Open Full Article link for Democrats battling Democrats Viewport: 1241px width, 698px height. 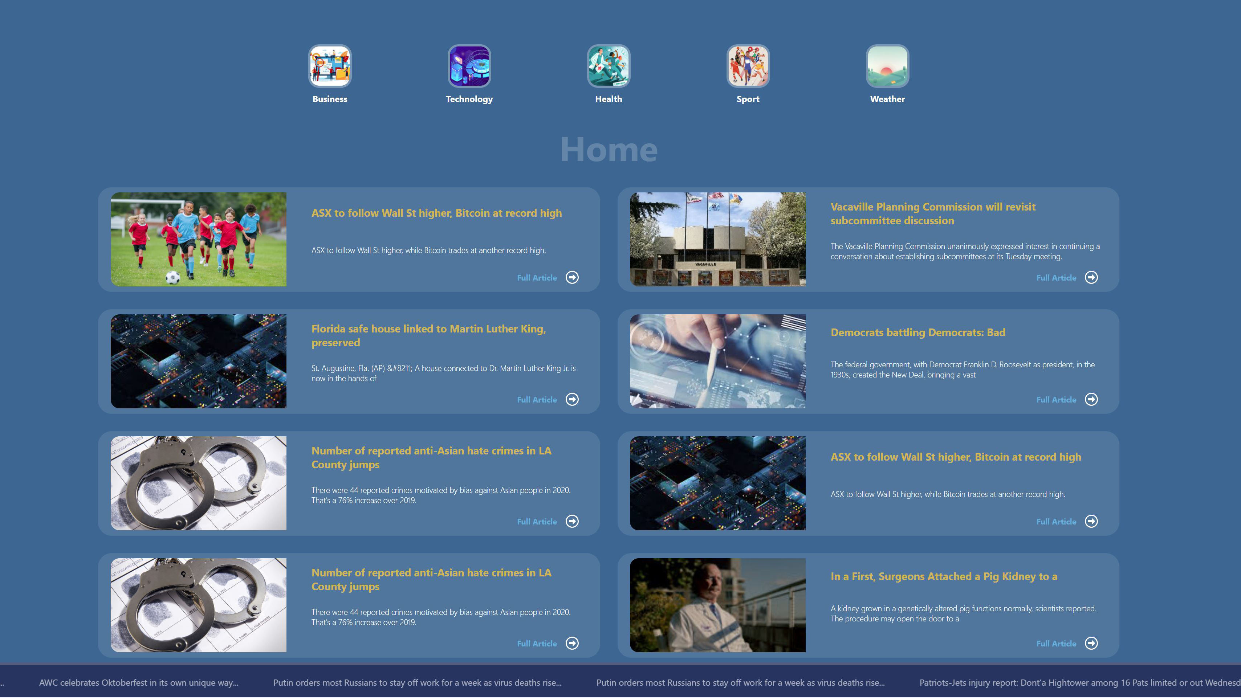point(1056,400)
